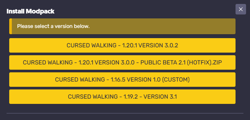Select the Version 3.1 modpack entry

[122, 97]
